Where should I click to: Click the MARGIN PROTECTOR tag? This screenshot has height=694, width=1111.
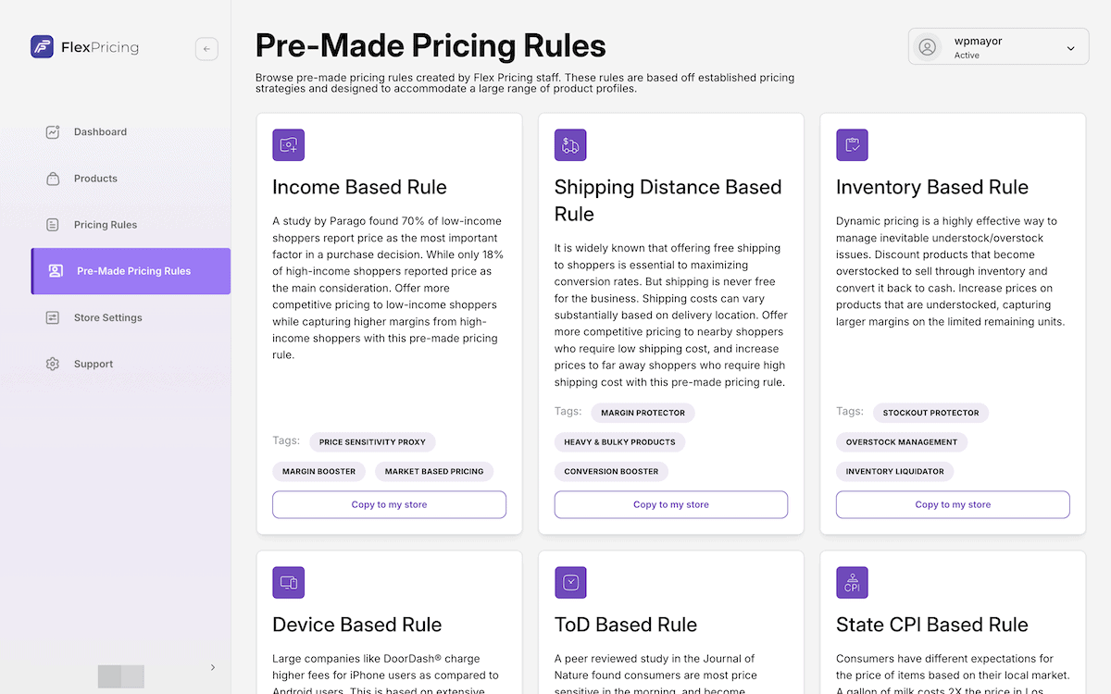click(643, 413)
